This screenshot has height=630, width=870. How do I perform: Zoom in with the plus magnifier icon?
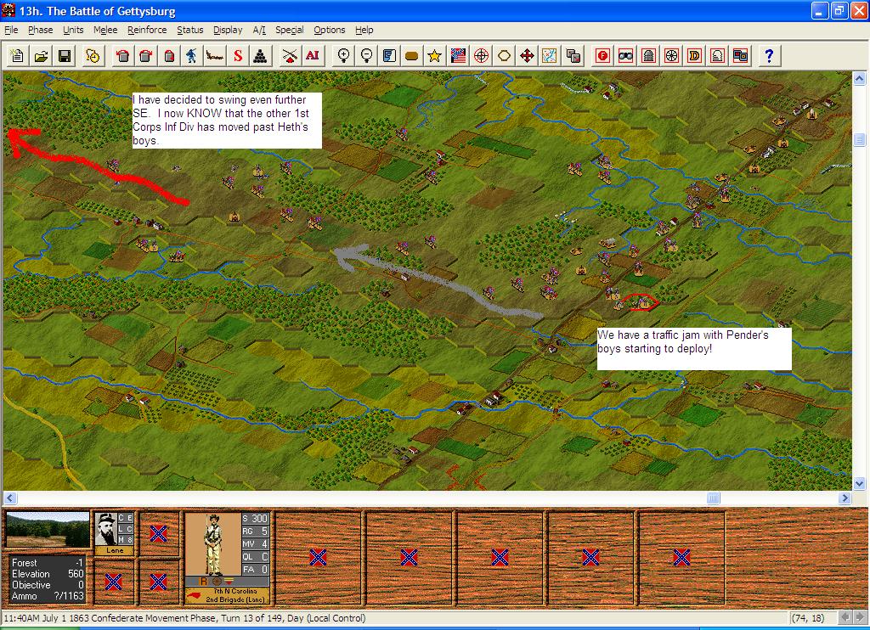tap(343, 55)
